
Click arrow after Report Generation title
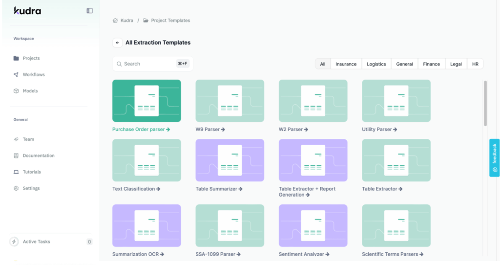308,195
